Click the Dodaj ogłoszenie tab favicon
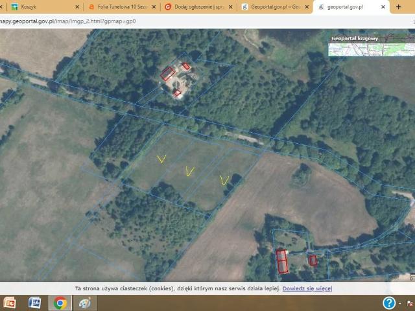Screen dimensions: 415x311 pos(168,7)
